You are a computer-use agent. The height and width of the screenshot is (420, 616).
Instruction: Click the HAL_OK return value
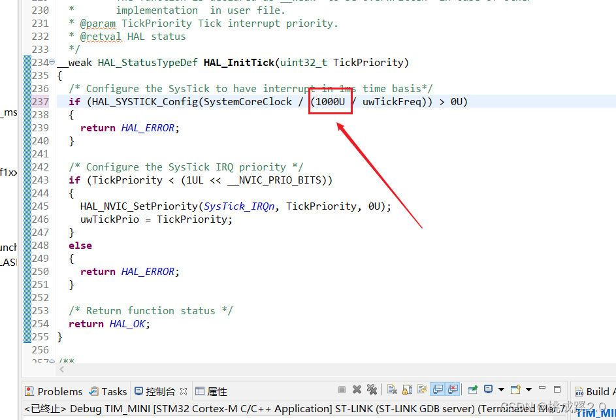[127, 324]
